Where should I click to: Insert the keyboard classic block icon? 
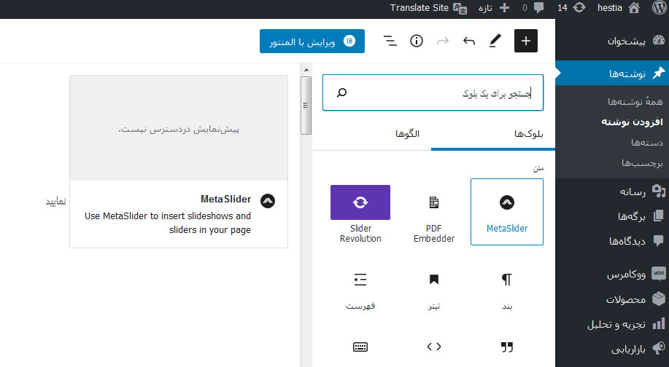[x=360, y=347]
